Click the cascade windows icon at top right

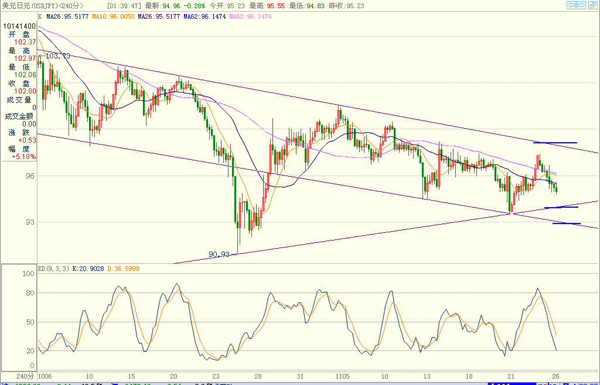(x=592, y=5)
